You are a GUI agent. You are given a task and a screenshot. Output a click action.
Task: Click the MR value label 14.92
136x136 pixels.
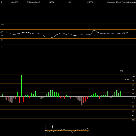pos(126,80)
